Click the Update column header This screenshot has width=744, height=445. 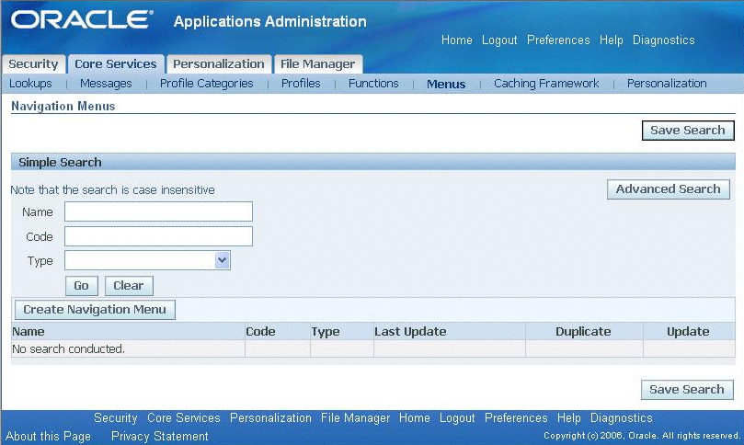(x=688, y=332)
